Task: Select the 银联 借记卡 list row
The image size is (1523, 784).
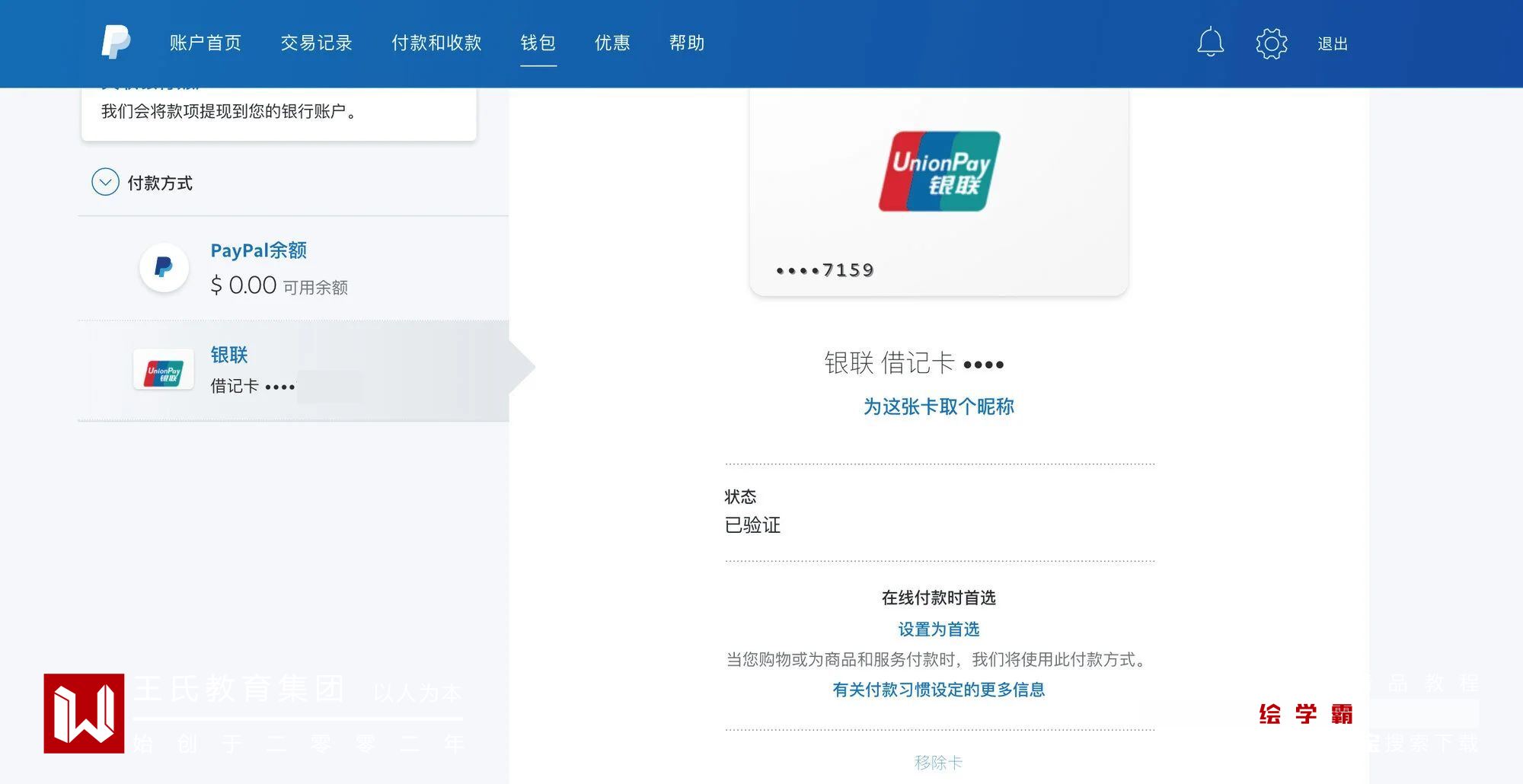Action: click(293, 371)
